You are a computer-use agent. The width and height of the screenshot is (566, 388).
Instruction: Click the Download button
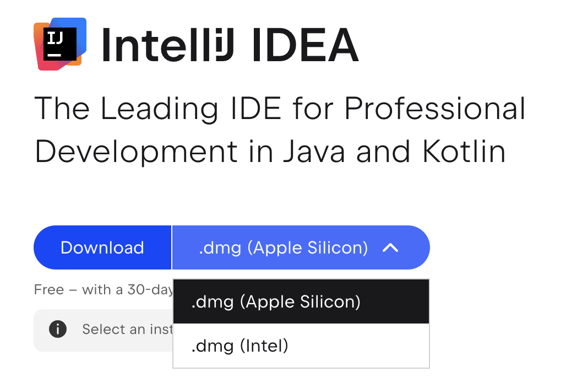[102, 247]
